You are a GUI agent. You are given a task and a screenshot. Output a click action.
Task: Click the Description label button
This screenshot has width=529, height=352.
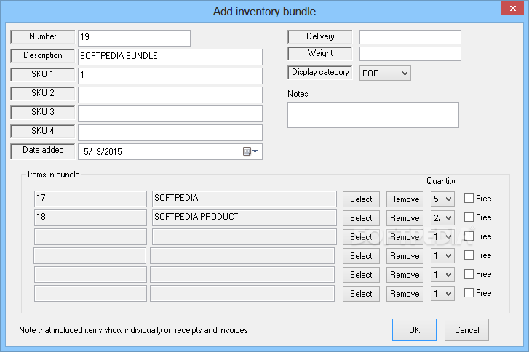(43, 55)
